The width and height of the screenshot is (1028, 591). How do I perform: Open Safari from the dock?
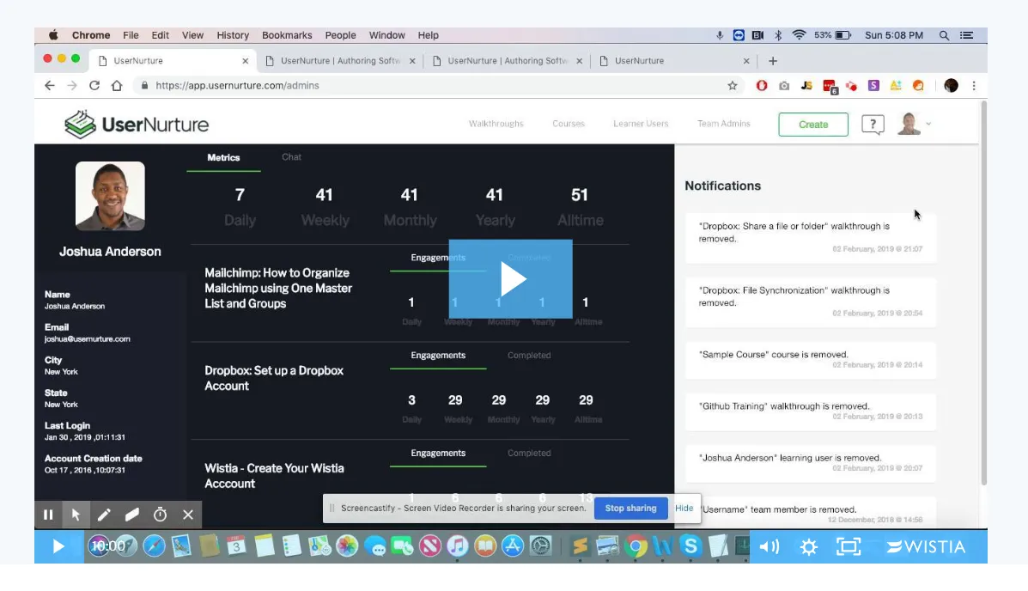(x=154, y=545)
